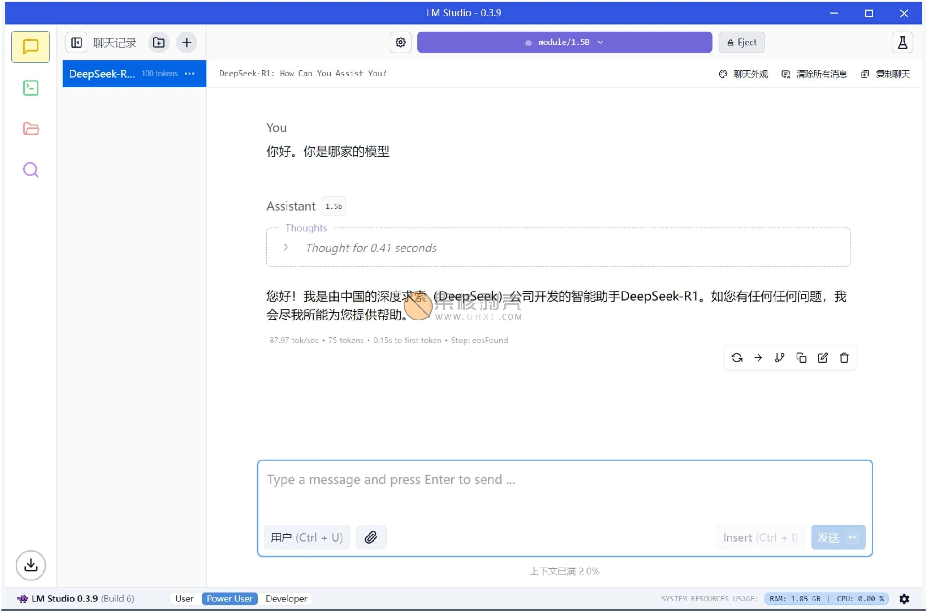Open the DeepSeek-R chat options menu
The width and height of the screenshot is (927, 612).
pyautogui.click(x=190, y=74)
